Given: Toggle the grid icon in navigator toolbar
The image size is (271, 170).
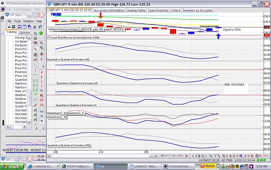Looking at the screenshot, I should [36, 38].
